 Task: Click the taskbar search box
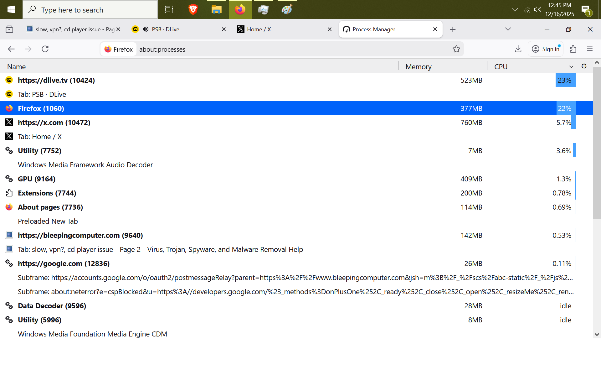[90, 10]
